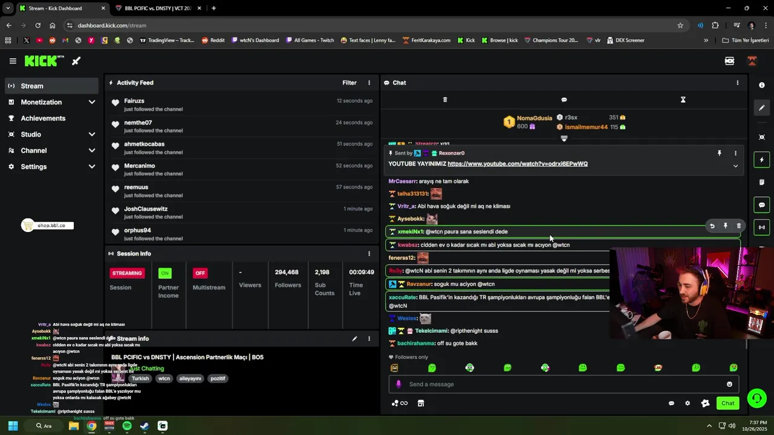Click the info icon in the right toolbar
Image resolution: width=774 pixels, height=435 pixels.
(762, 85)
